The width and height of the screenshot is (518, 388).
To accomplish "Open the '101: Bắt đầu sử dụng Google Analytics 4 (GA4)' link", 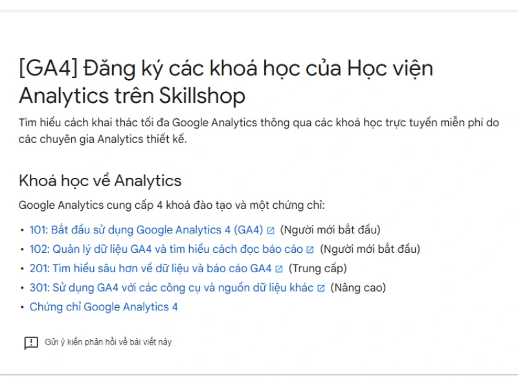I will [146, 230].
